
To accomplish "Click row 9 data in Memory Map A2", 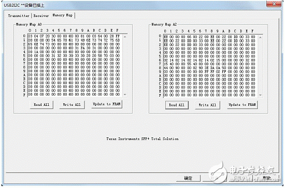I will 209,72.
